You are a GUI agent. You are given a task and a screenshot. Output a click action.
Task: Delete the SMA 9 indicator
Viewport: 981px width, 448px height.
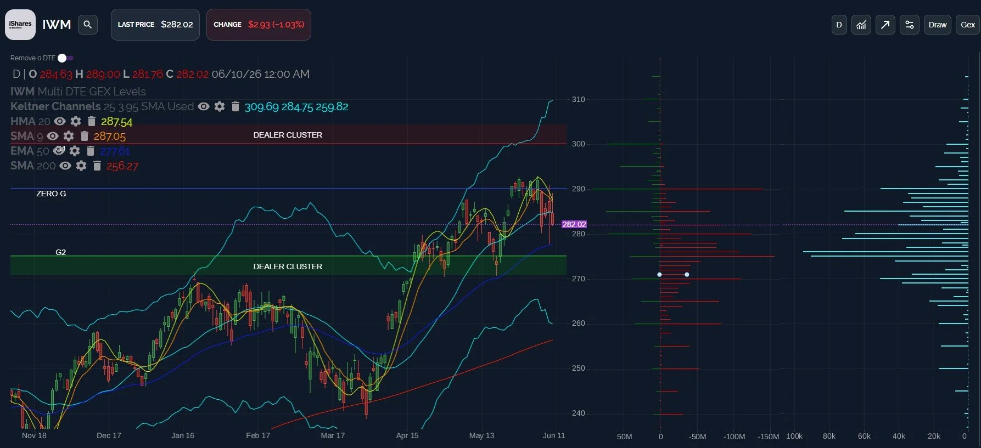click(x=84, y=136)
